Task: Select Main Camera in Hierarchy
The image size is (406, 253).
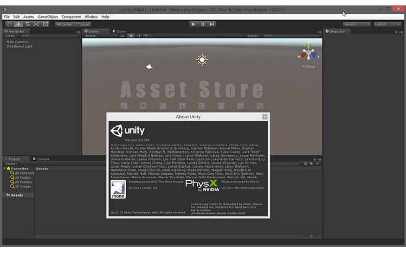Action: (x=17, y=42)
